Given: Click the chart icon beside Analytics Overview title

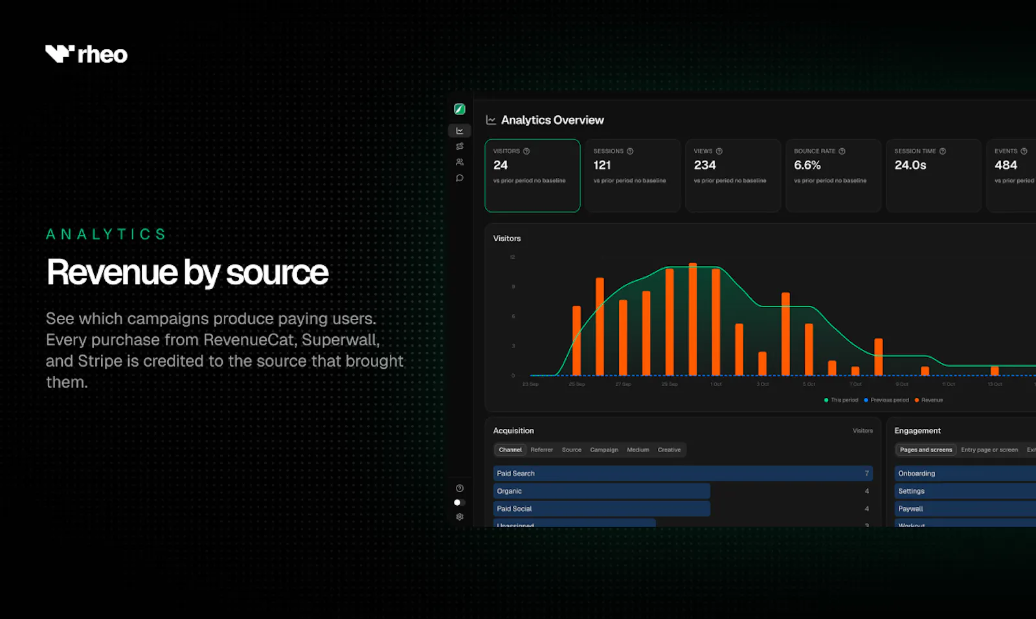Looking at the screenshot, I should click(x=491, y=120).
